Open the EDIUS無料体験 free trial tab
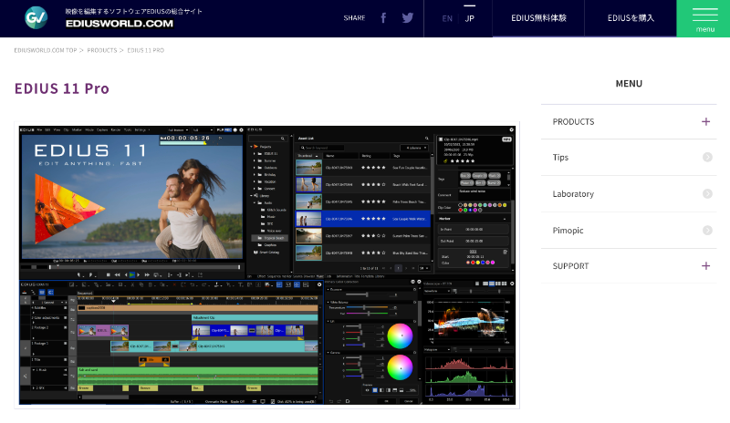Image resolution: width=730 pixels, height=423 pixels. pyautogui.click(x=538, y=18)
